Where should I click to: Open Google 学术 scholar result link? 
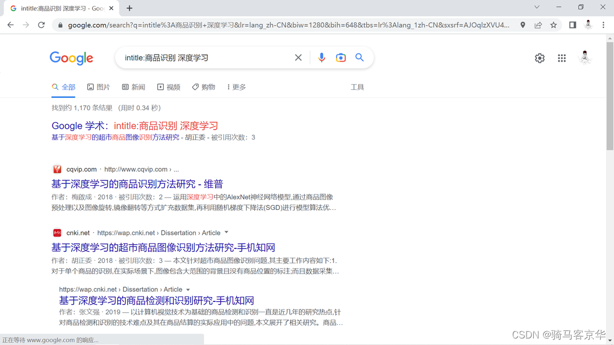135,125
